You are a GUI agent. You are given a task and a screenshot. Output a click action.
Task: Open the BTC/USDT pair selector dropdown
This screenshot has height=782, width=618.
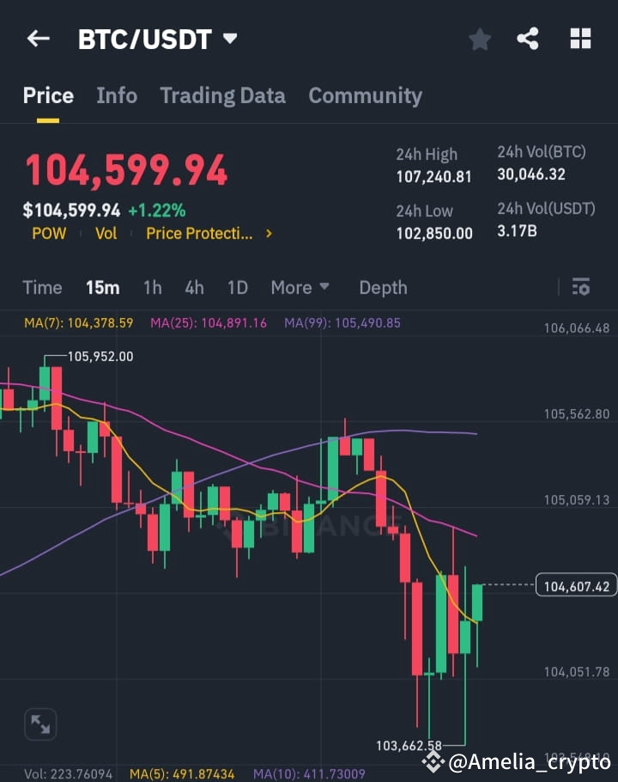(229, 38)
